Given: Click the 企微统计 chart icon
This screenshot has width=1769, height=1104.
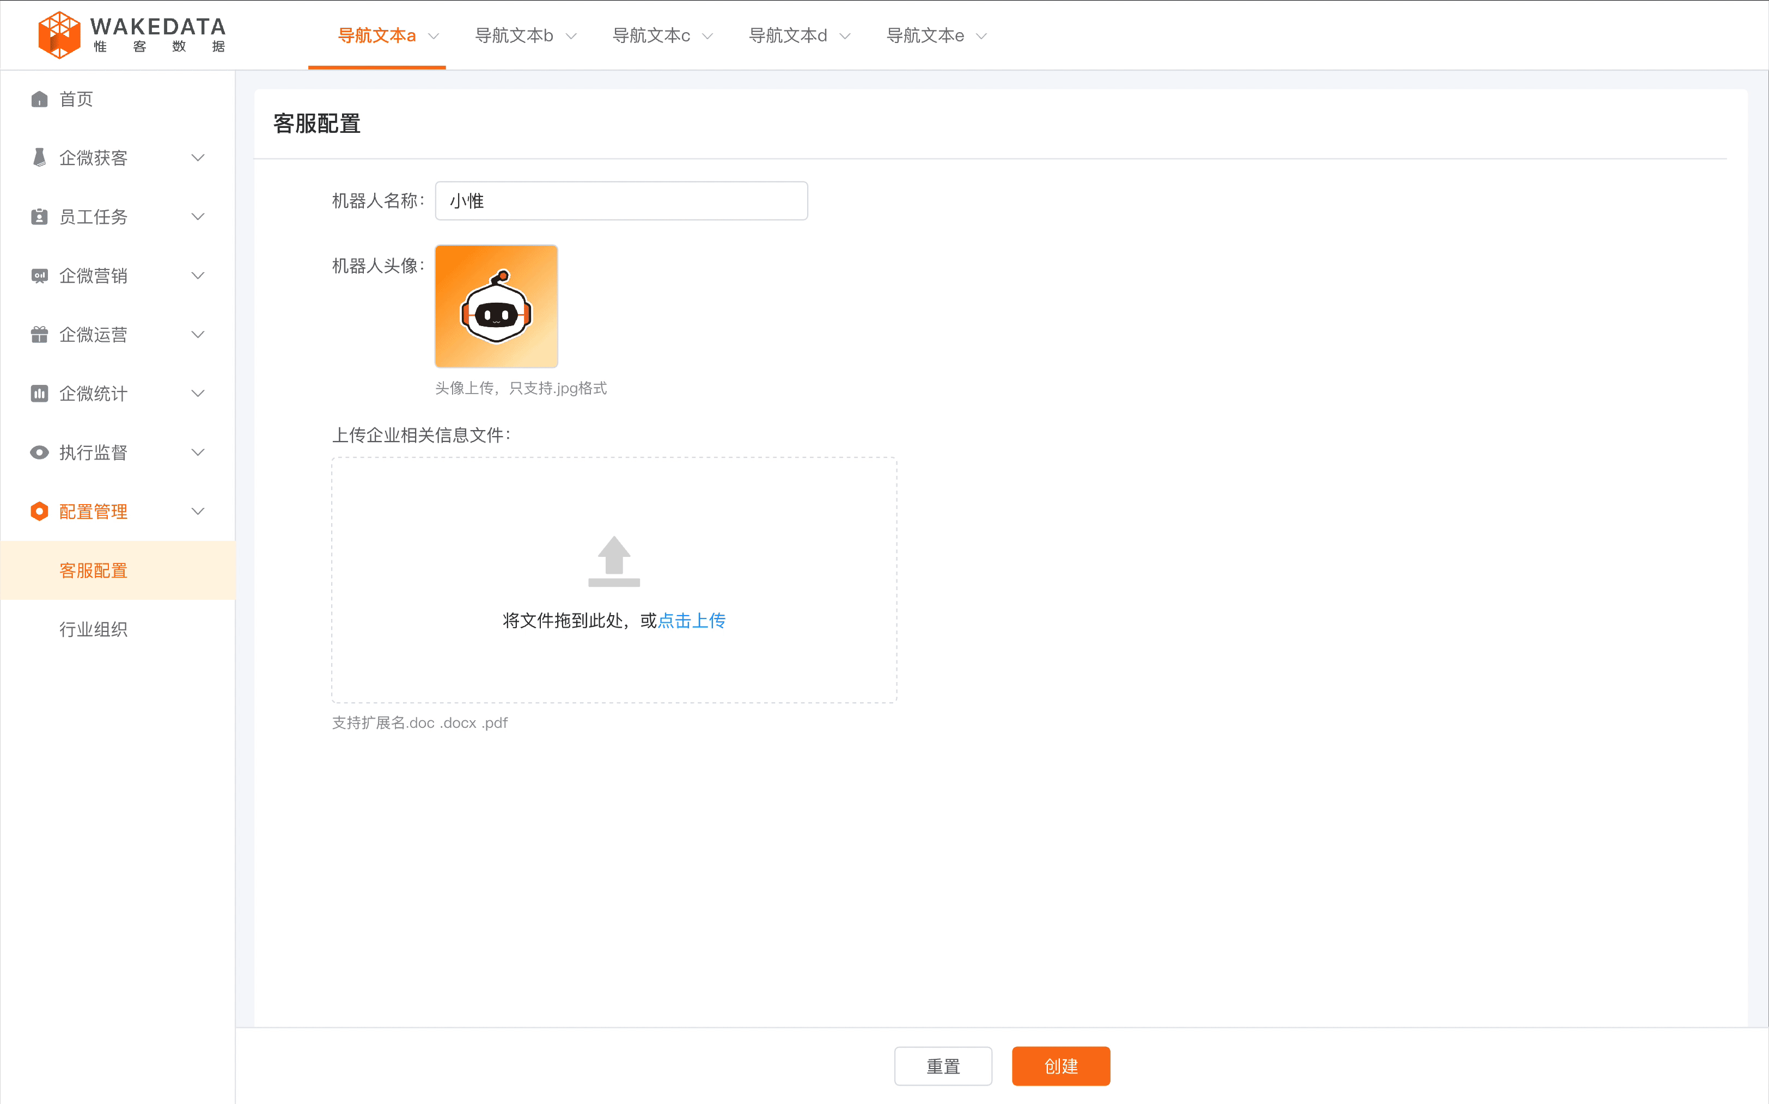Looking at the screenshot, I should (39, 394).
